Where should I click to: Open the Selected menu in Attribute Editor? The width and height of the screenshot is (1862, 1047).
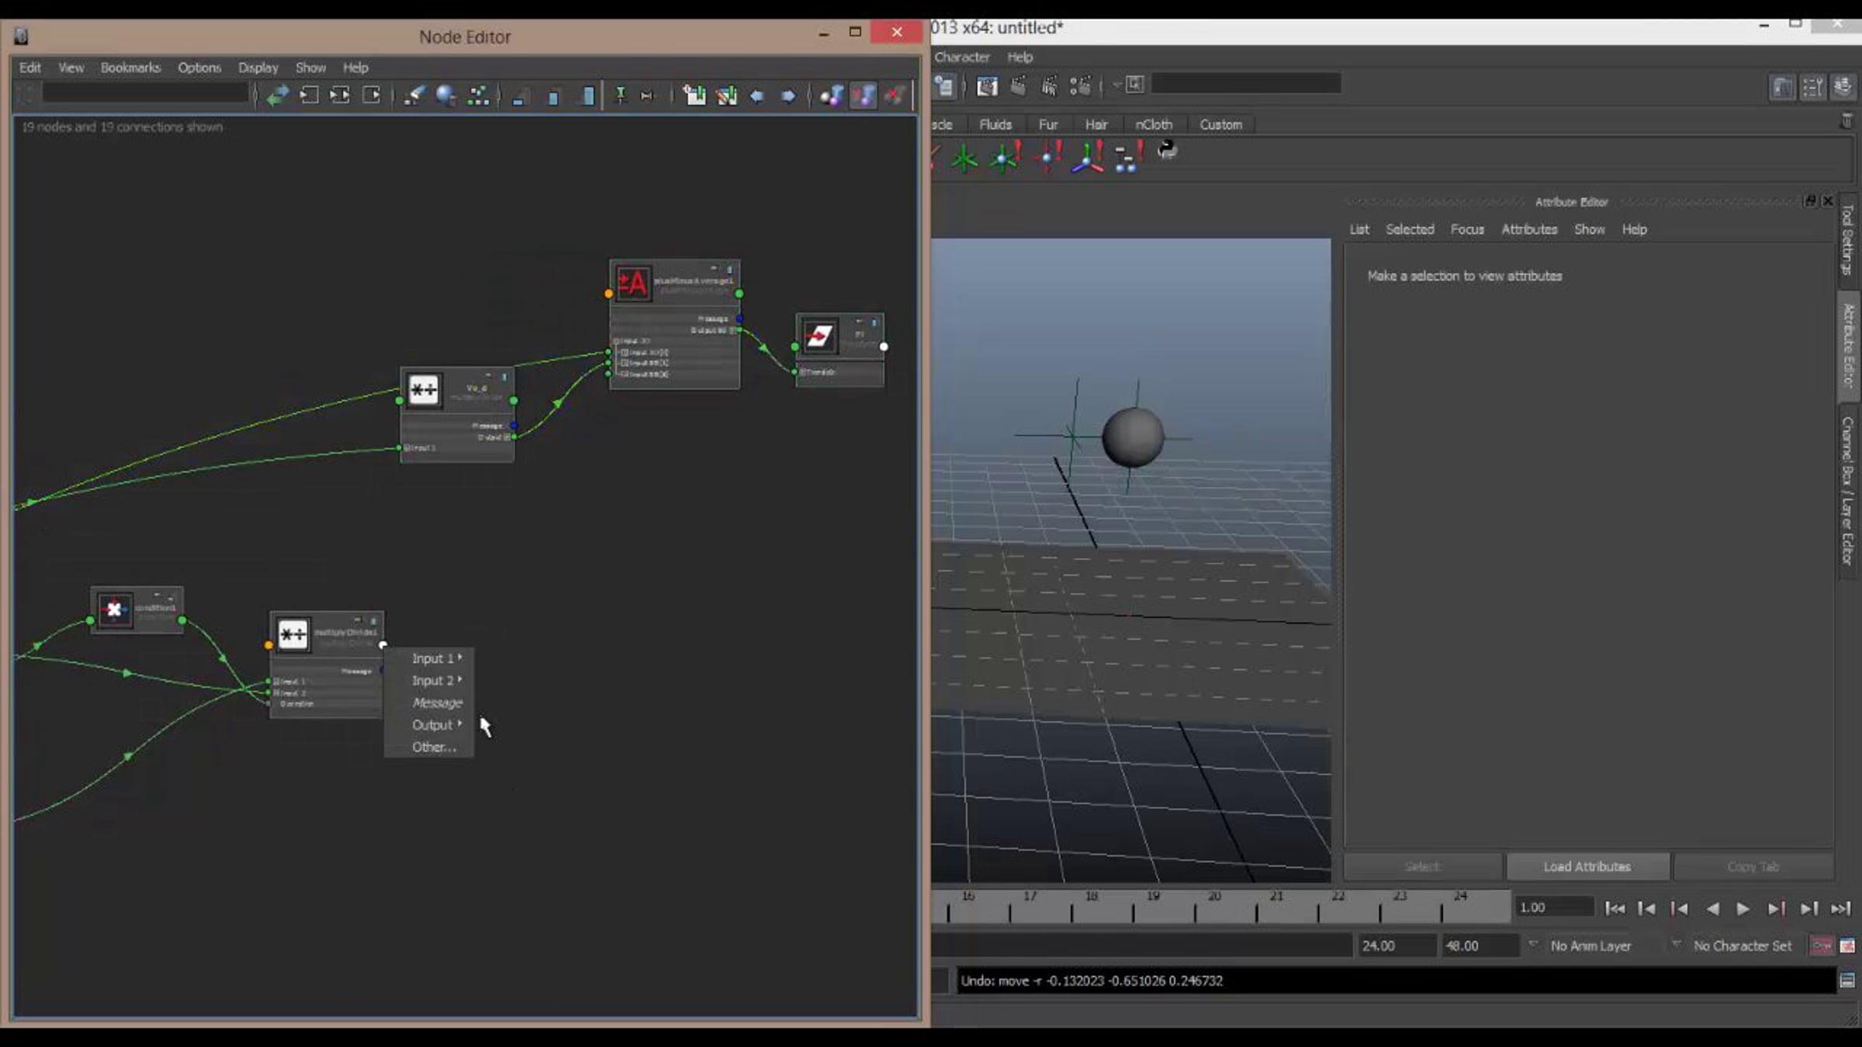coord(1410,230)
